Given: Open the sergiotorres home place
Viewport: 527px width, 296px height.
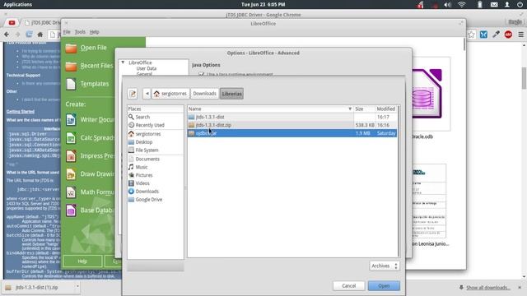Looking at the screenshot, I should (156, 134).
